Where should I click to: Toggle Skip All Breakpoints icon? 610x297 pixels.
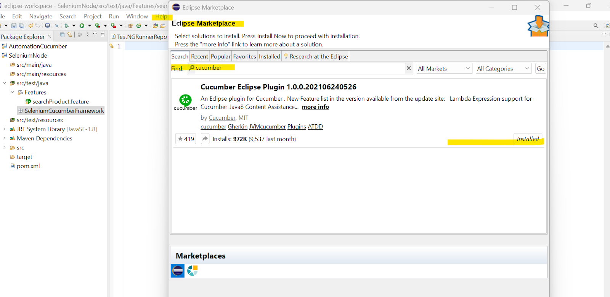(56, 26)
